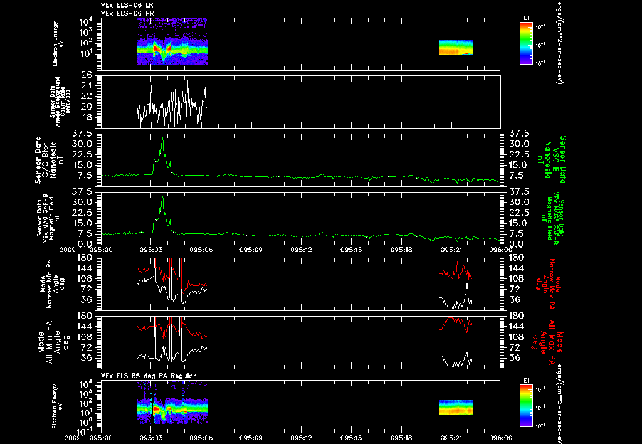This screenshot has width=642, height=444.
Task: Pick the rainbow color bar beside the bottom spectrogram
Action: (526, 406)
